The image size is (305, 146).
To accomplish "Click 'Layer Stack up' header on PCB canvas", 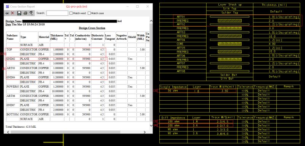I will coord(230,5).
